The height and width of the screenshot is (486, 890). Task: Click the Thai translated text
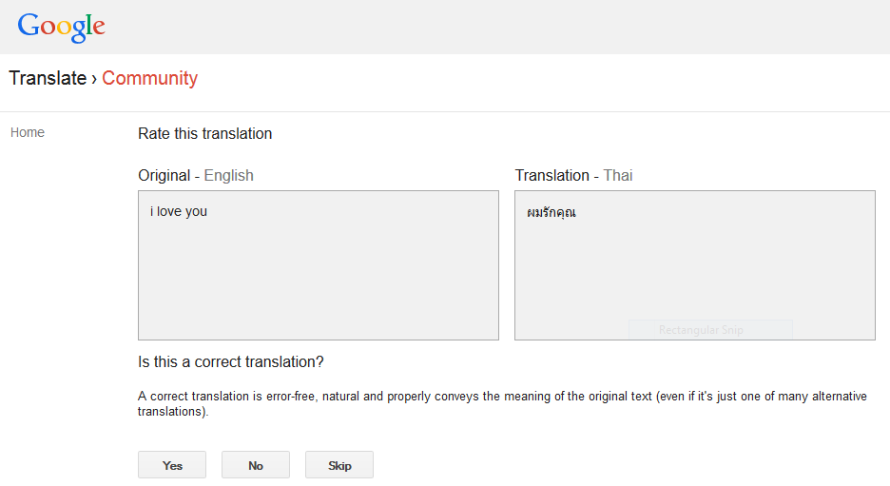click(551, 212)
